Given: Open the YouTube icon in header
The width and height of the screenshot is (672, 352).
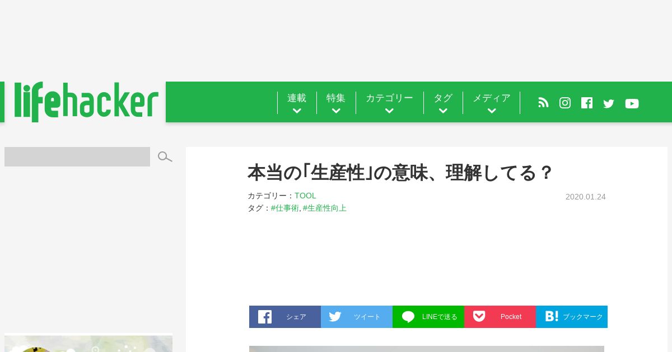Looking at the screenshot, I should pyautogui.click(x=632, y=103).
